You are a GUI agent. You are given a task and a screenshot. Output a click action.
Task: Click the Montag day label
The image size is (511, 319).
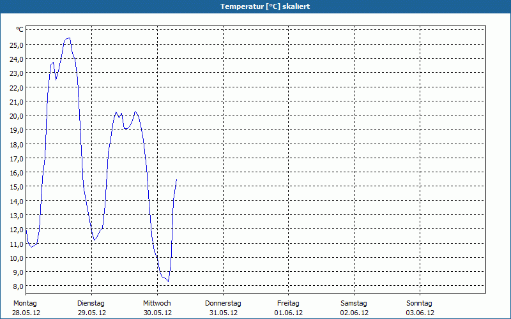[x=25, y=304]
